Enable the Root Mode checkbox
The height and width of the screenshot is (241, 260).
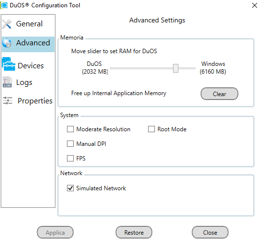tap(152, 129)
